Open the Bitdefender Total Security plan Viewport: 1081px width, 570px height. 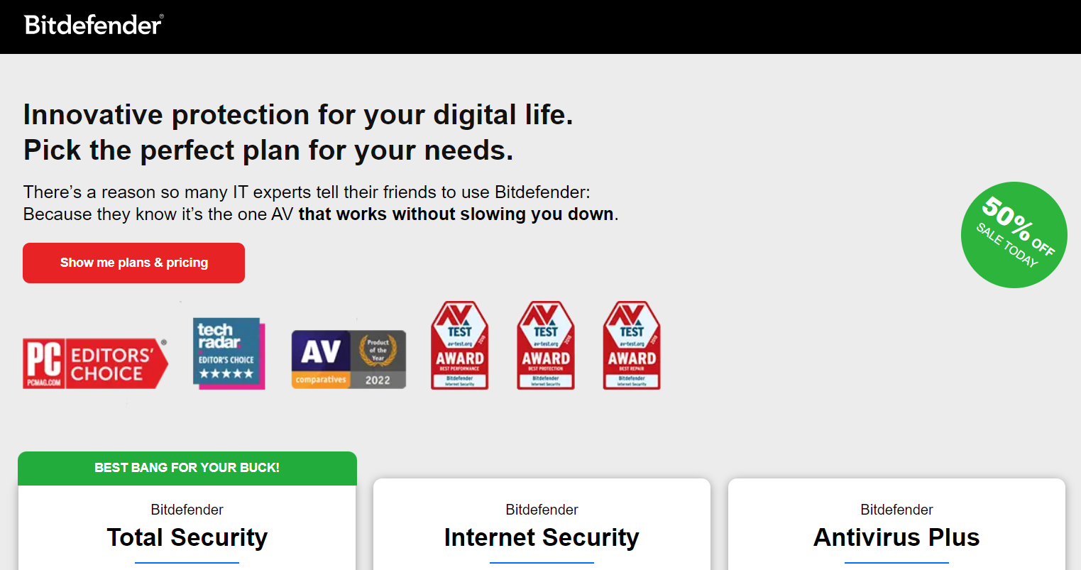coord(187,537)
